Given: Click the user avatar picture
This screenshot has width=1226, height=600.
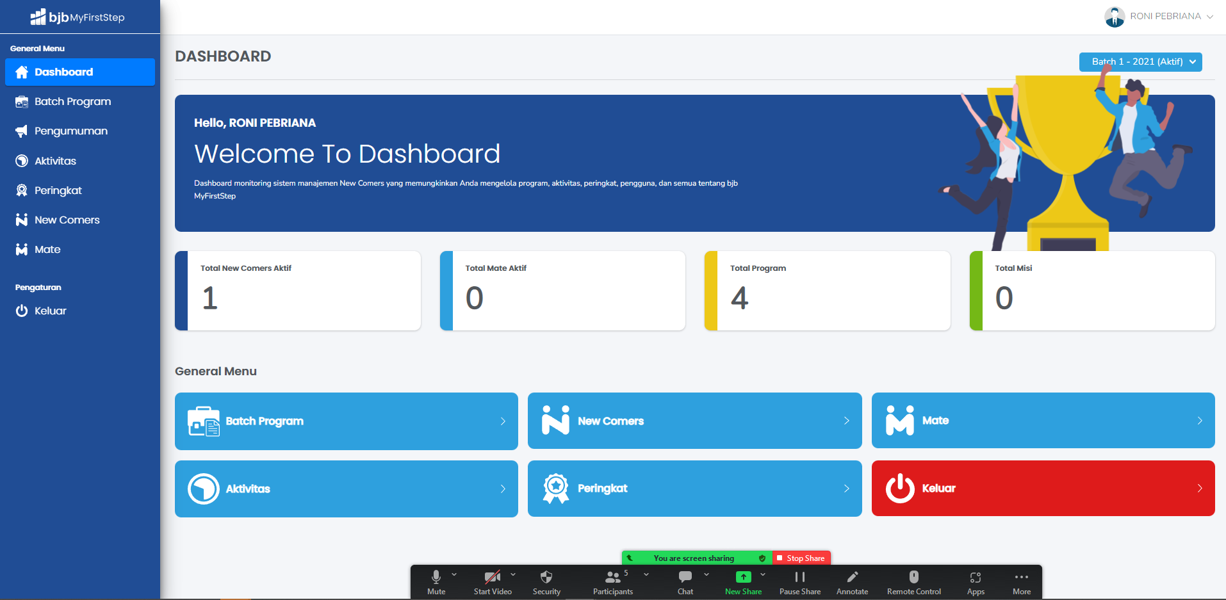Looking at the screenshot, I should (x=1115, y=17).
